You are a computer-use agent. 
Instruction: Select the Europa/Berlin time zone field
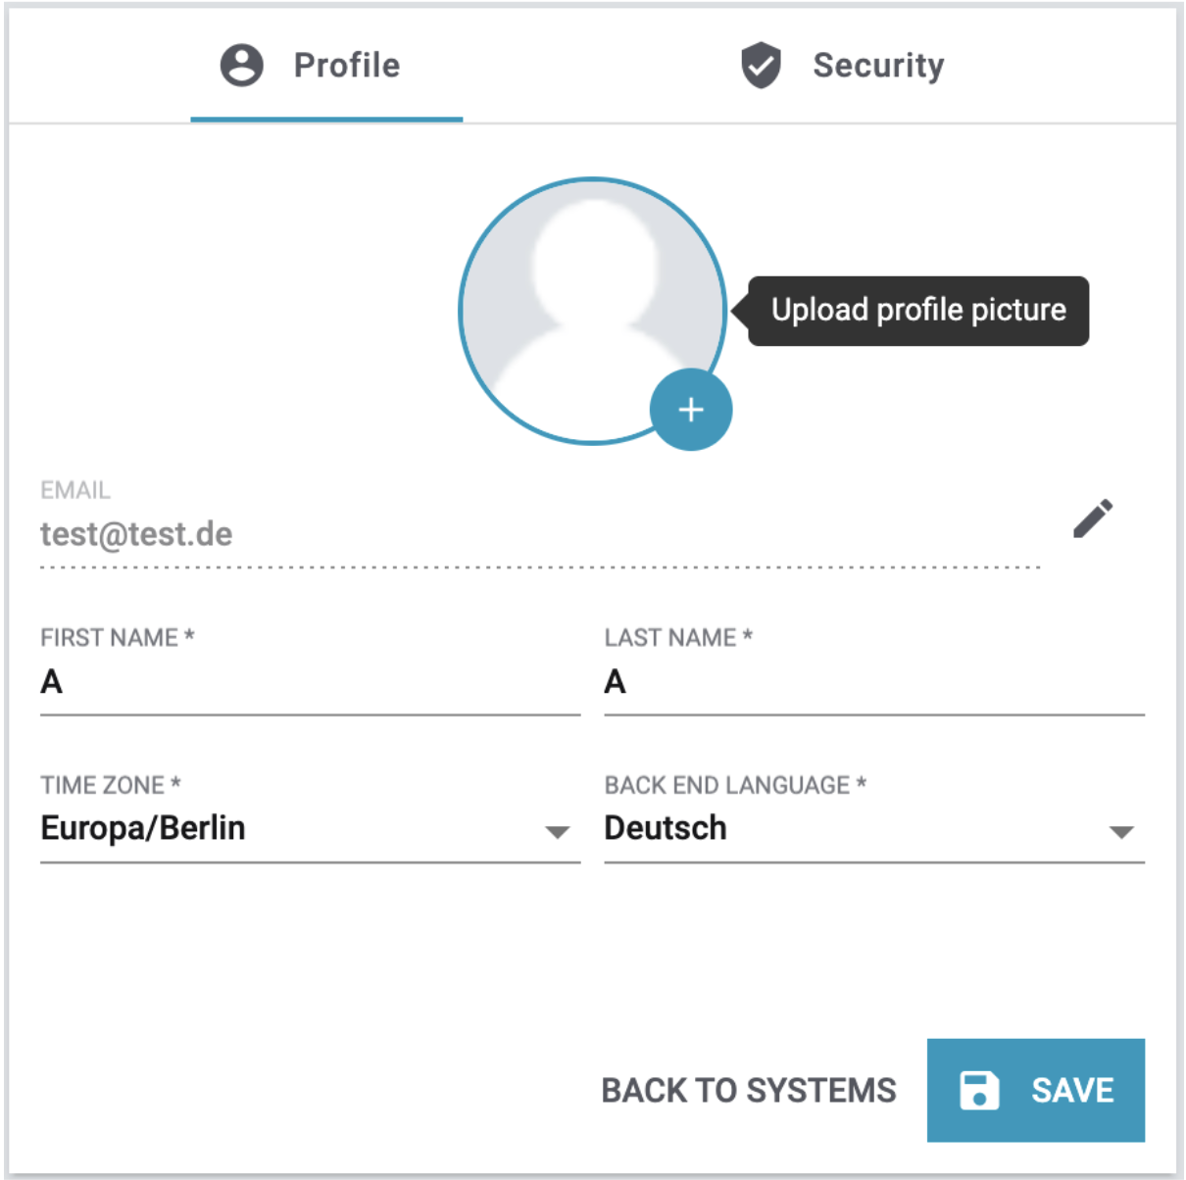(284, 828)
